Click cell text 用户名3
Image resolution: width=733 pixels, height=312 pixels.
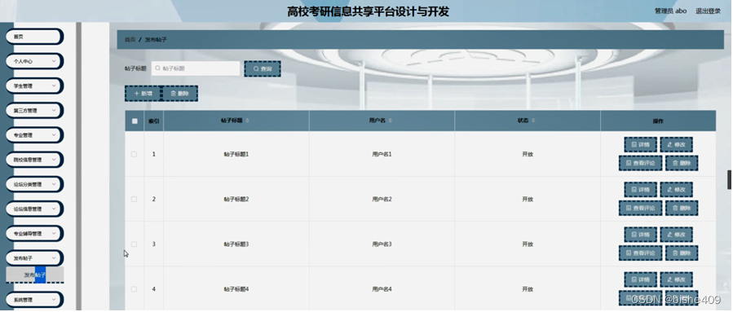coord(382,244)
